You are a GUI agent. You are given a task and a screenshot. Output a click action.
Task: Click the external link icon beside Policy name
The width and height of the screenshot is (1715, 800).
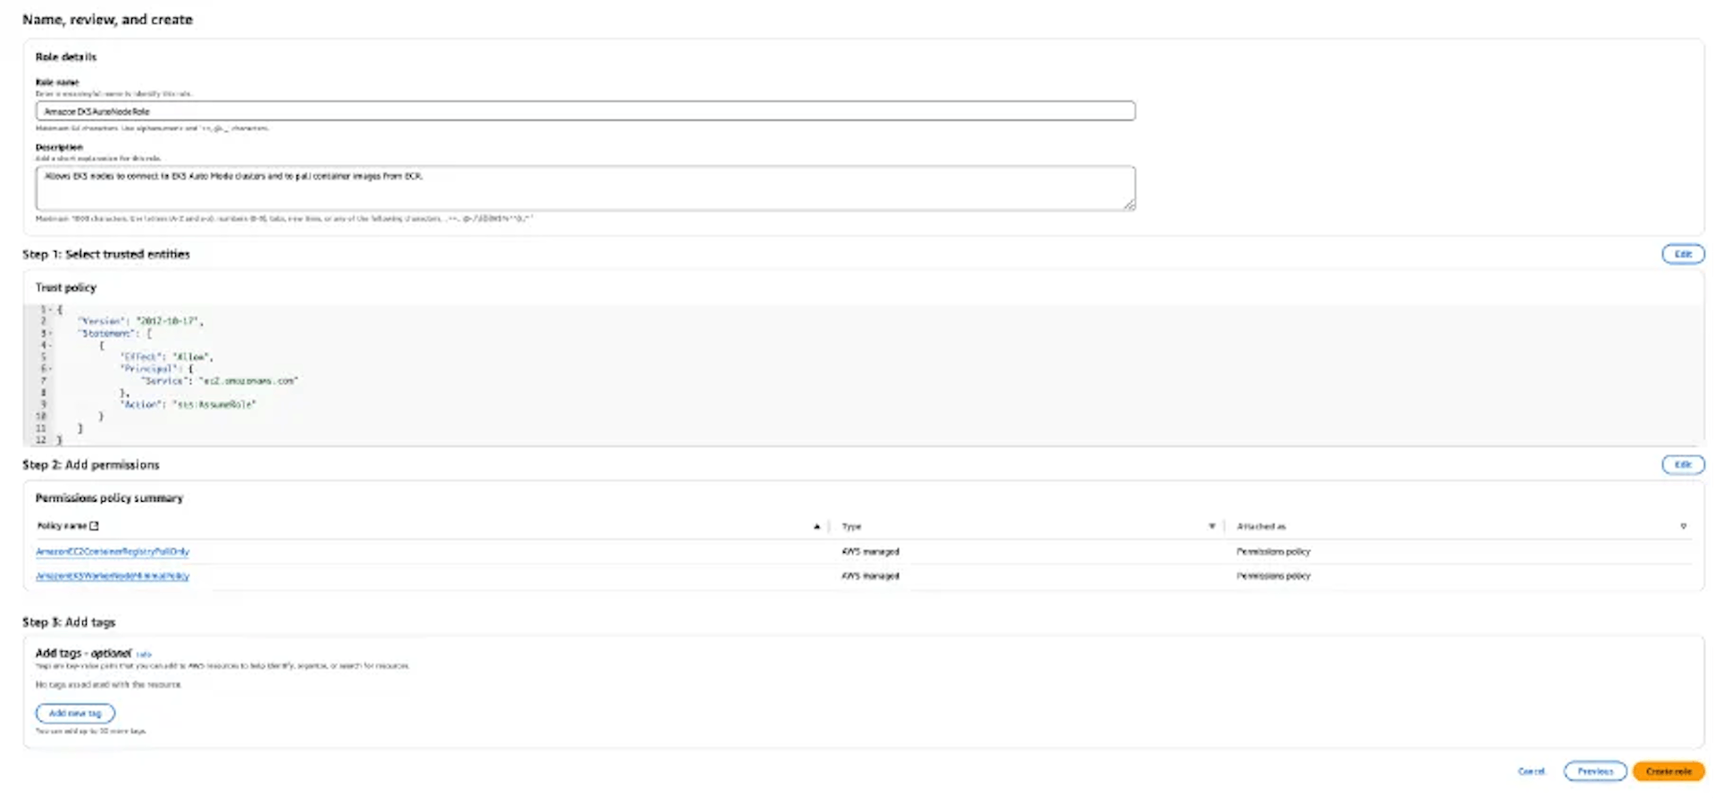pos(95,526)
